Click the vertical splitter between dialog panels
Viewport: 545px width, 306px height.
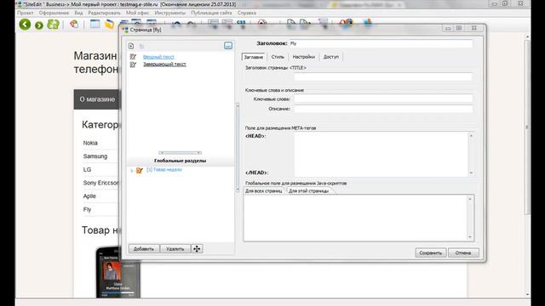[x=238, y=147]
